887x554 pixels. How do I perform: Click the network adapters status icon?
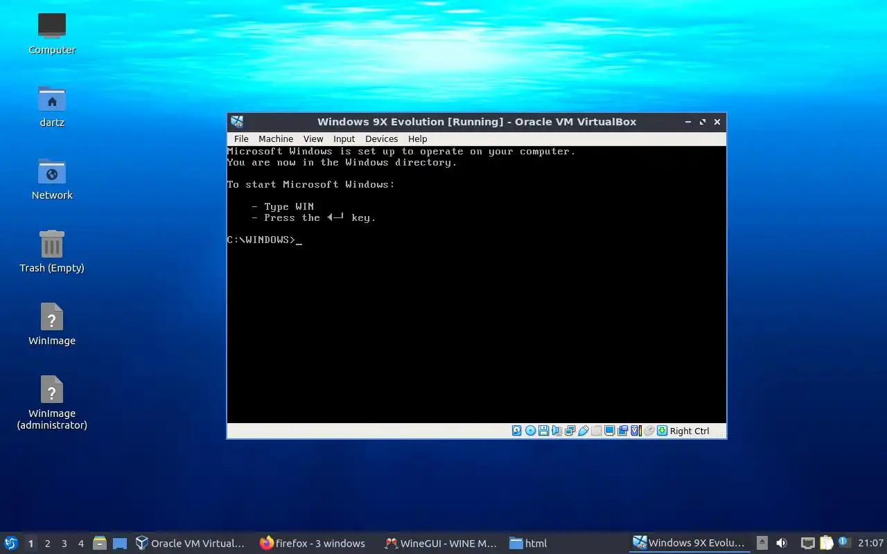(x=570, y=431)
